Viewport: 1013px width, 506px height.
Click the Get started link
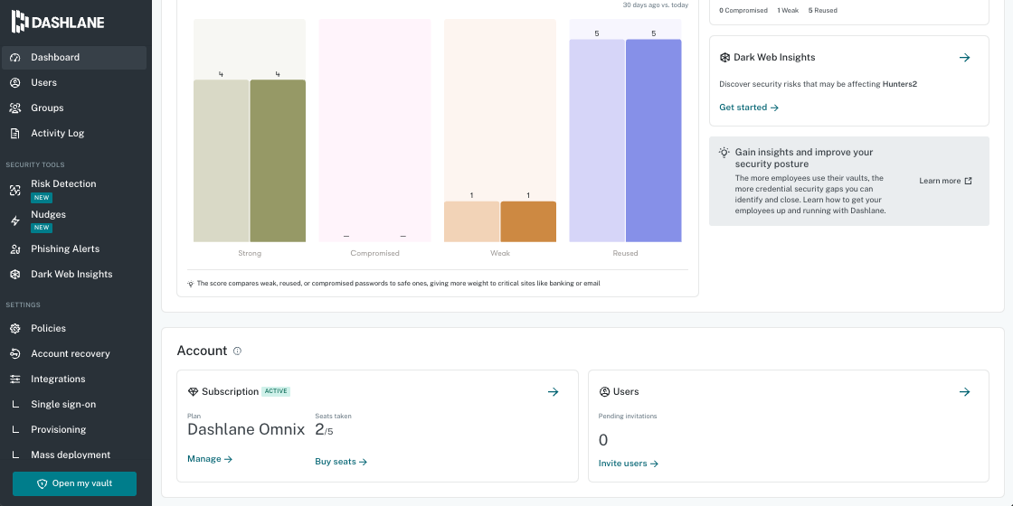click(749, 108)
